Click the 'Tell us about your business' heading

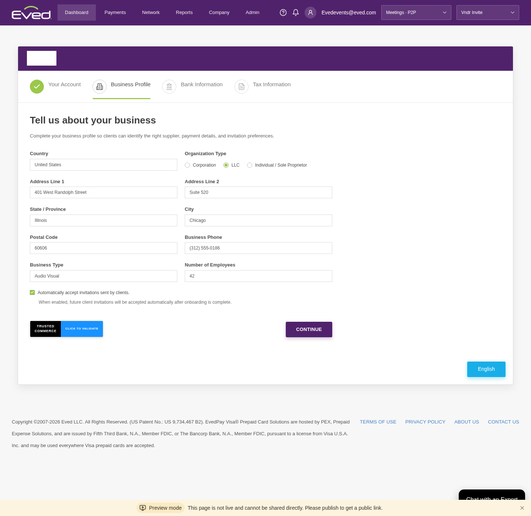(x=93, y=120)
